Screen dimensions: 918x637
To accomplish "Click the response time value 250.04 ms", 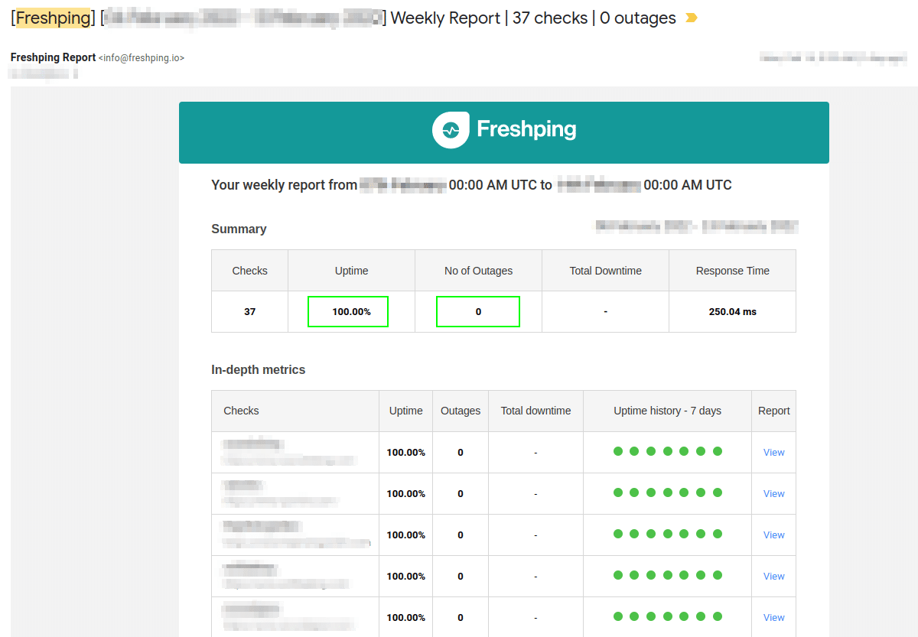I will 732,312.
